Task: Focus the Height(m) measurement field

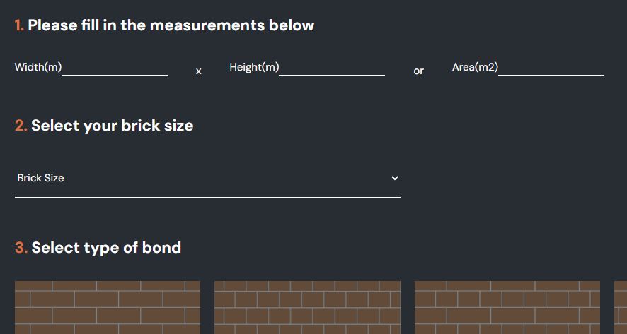Action: click(332, 68)
